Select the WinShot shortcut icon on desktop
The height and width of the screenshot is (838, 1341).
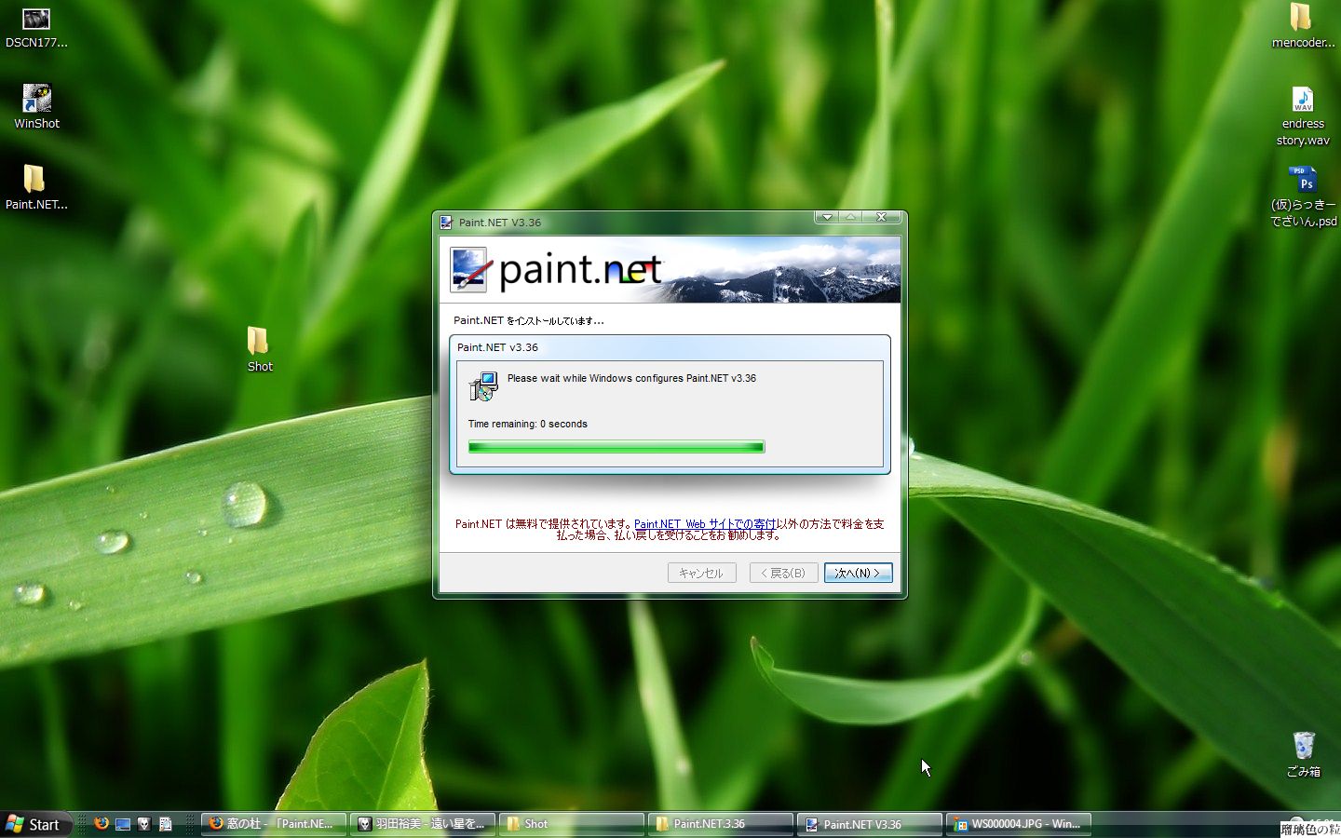pos(36,107)
